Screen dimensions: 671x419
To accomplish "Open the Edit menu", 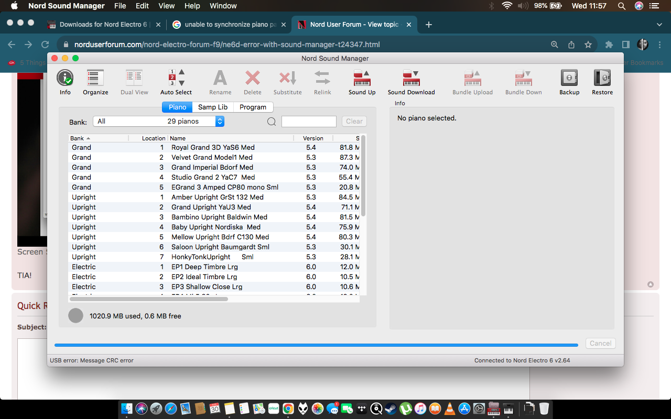I will coord(142,6).
